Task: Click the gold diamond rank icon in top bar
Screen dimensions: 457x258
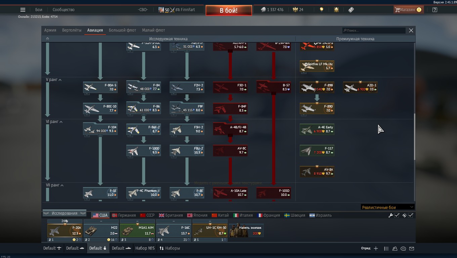Action: click(x=336, y=10)
